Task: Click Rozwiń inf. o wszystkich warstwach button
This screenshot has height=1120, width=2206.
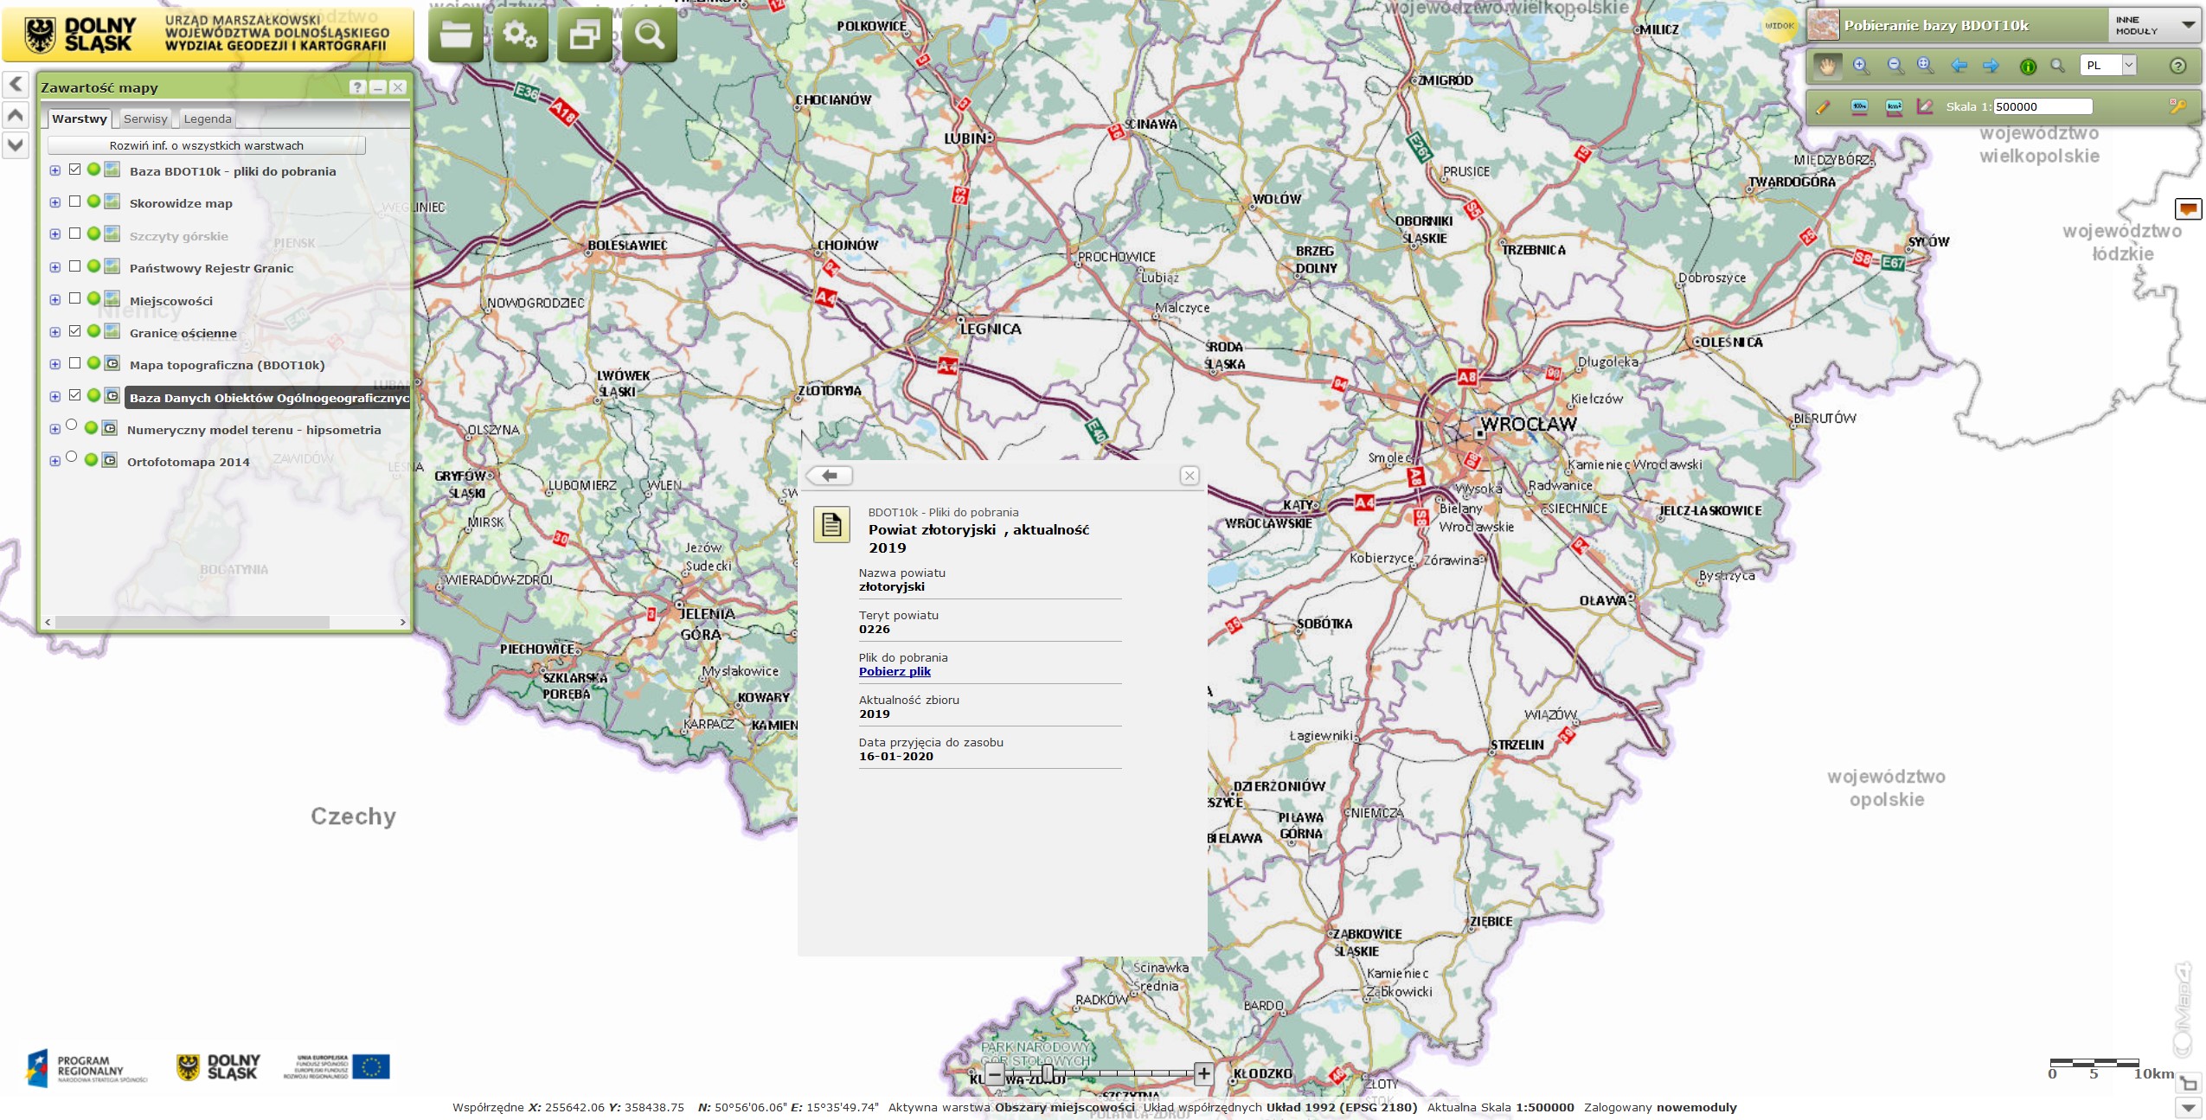Action: pos(206,145)
